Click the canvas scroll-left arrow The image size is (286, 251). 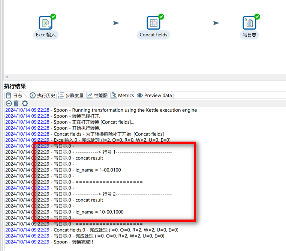pyautogui.click(x=6, y=76)
